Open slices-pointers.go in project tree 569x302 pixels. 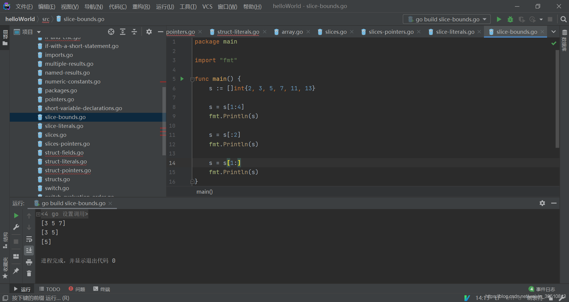click(67, 144)
